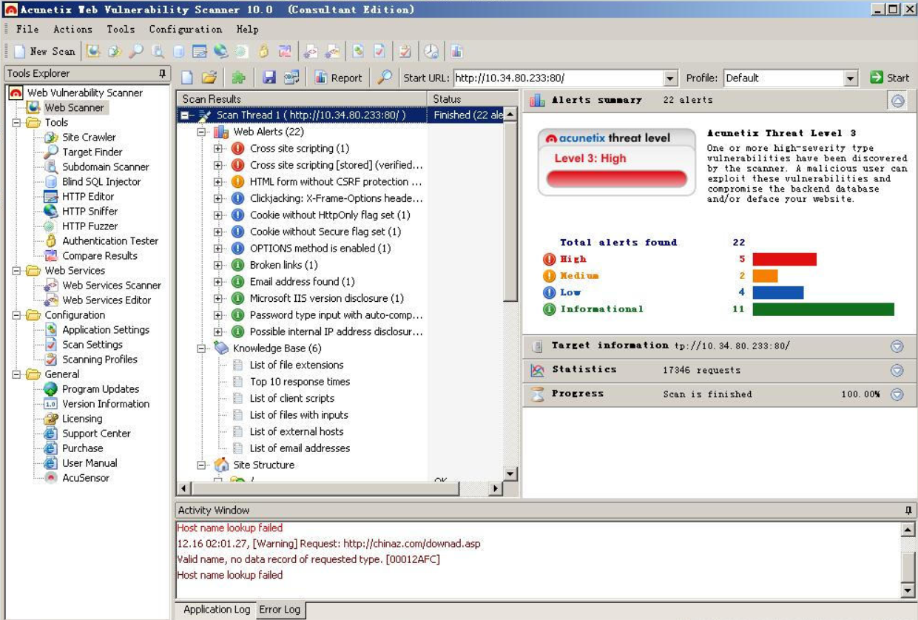The image size is (918, 620).
Task: Open the Web Services Scanner toolbar icon
Action: pyautogui.click(x=311, y=51)
